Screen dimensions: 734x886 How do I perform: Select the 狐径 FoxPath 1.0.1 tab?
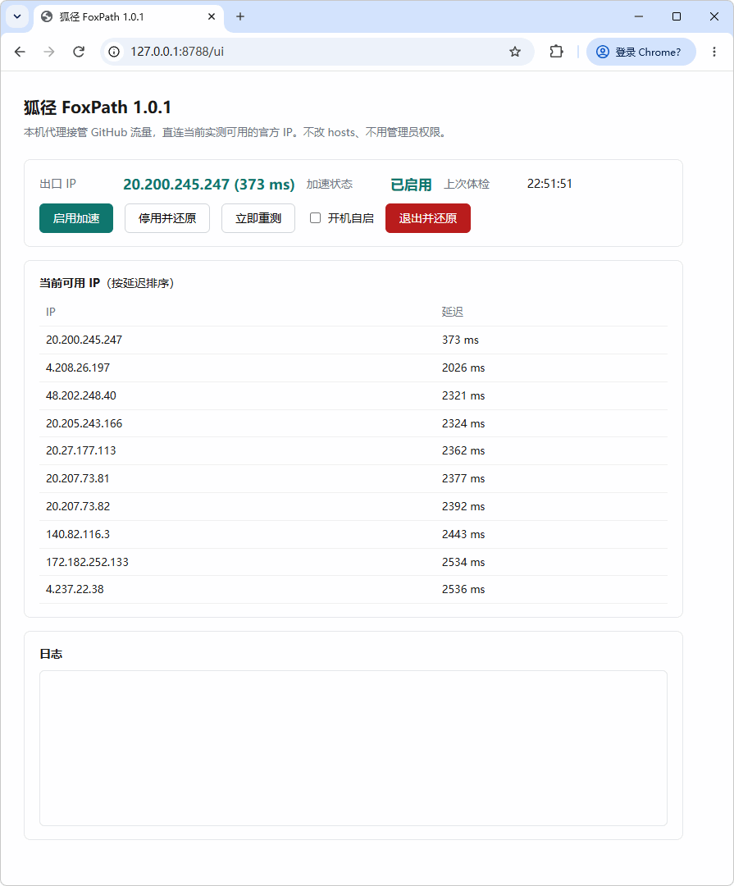point(129,17)
